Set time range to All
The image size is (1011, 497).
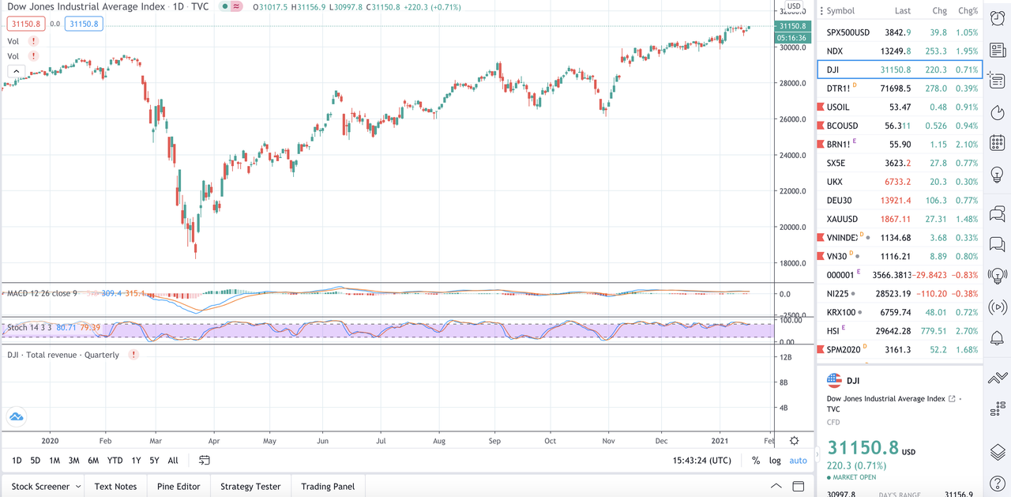coord(173,461)
